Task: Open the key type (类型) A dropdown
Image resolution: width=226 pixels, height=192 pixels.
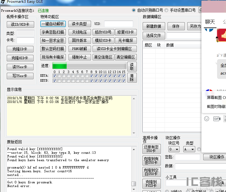Action: [x=189, y=149]
